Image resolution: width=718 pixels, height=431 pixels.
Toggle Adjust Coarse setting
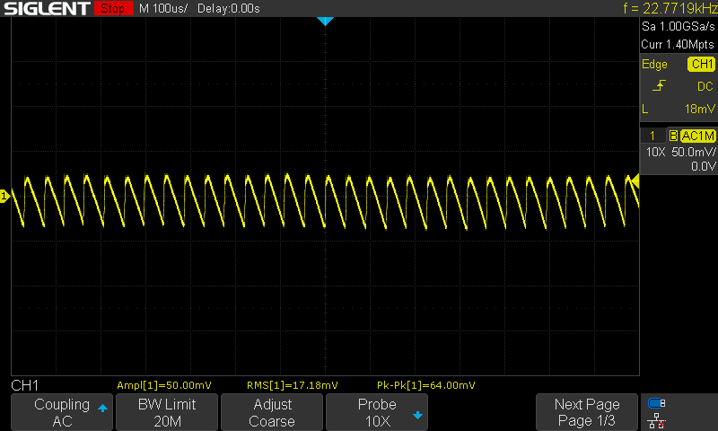coord(272,412)
